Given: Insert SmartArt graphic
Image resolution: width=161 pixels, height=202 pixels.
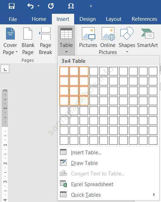Looking at the screenshot, I should pos(147,37).
